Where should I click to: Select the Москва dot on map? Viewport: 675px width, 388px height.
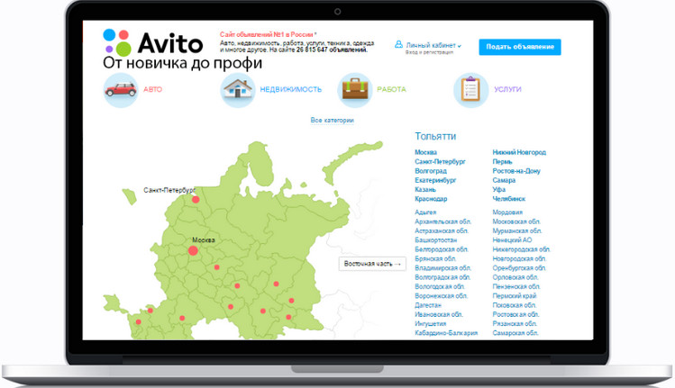[x=193, y=249]
